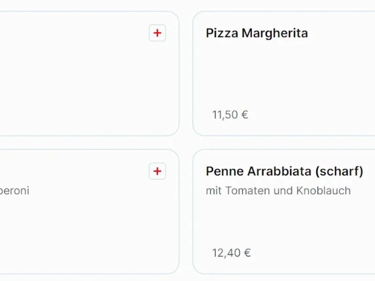Click the plus add-to-cart icon above Pizza Margherita row
This screenshot has width=375, height=281.
[x=157, y=33]
